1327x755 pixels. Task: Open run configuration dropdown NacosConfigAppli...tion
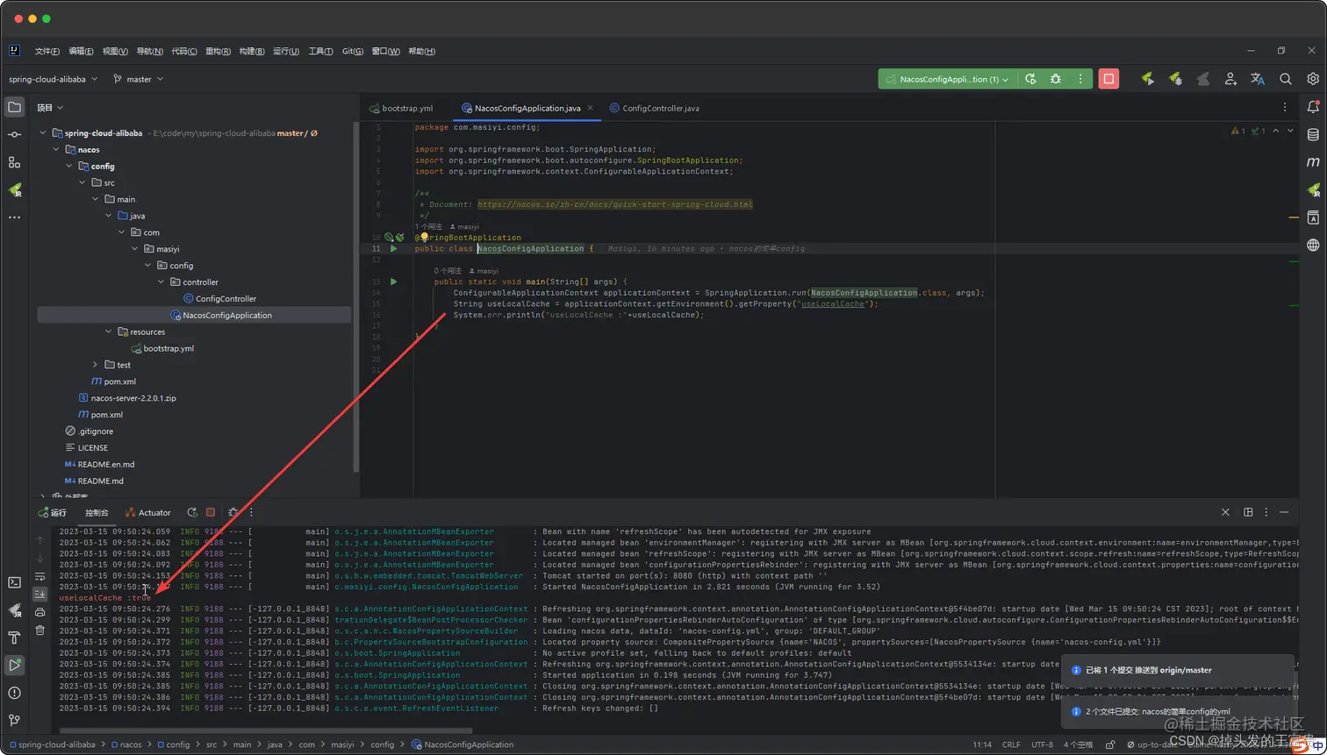948,79
